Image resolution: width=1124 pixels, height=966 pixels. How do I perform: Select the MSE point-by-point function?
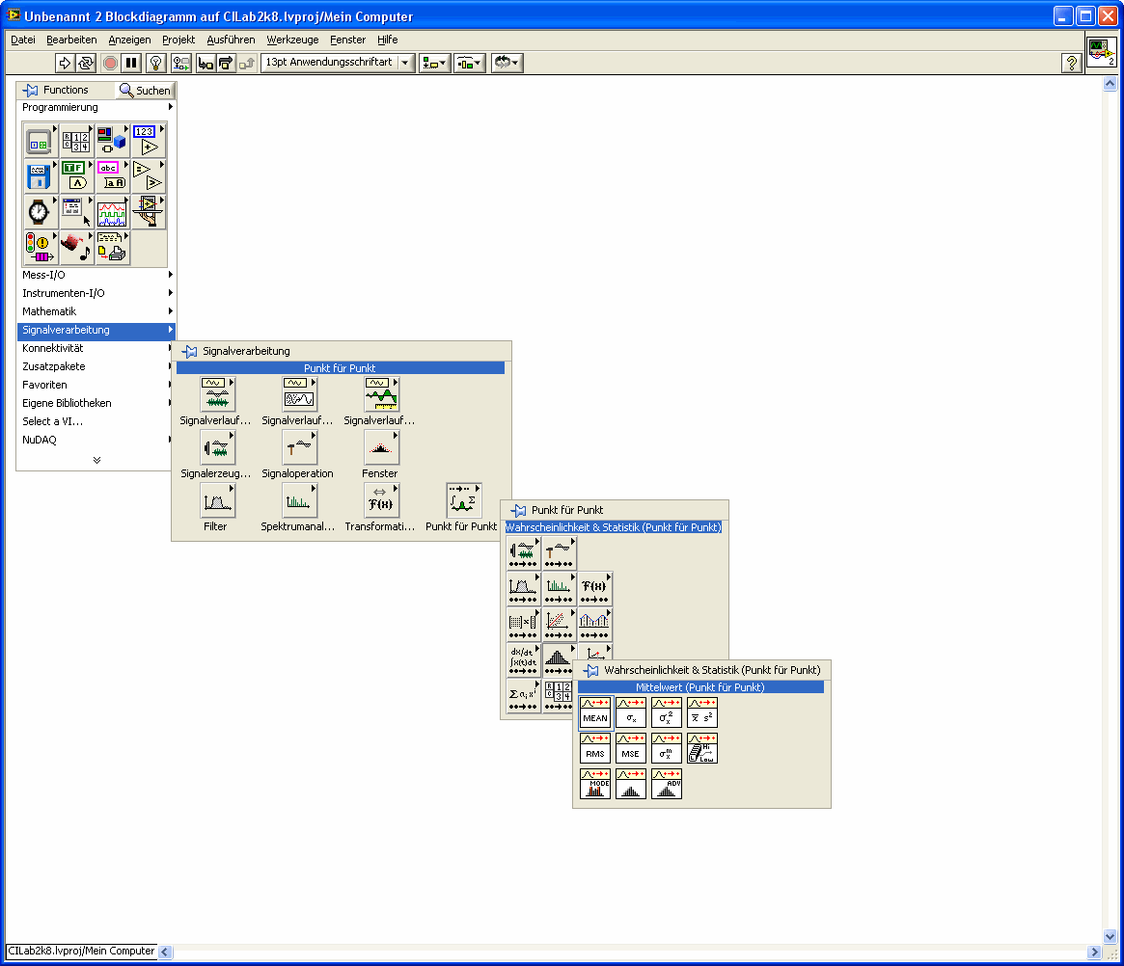pos(631,749)
